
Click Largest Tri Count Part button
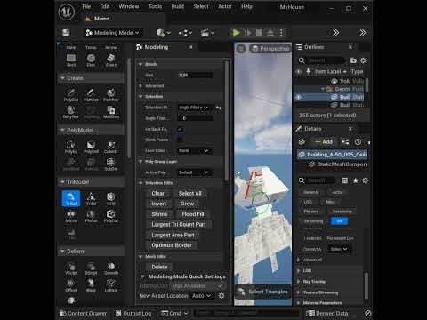click(x=179, y=224)
